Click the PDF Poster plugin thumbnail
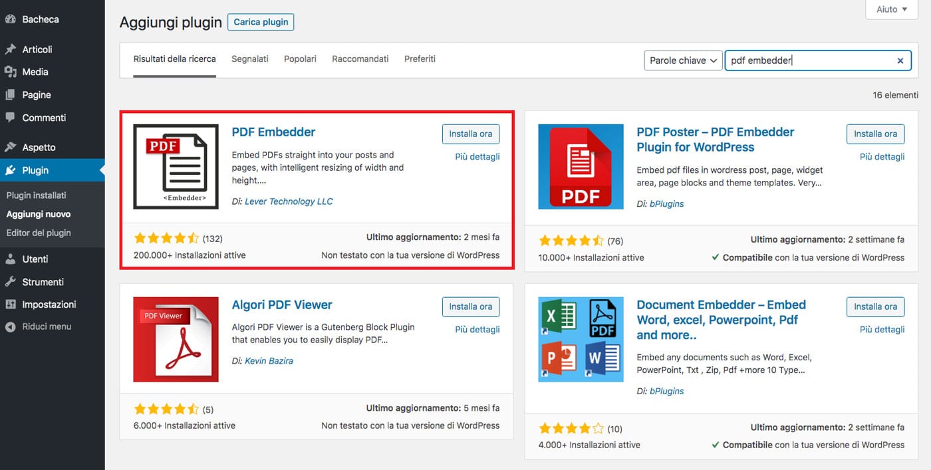 pos(581,167)
